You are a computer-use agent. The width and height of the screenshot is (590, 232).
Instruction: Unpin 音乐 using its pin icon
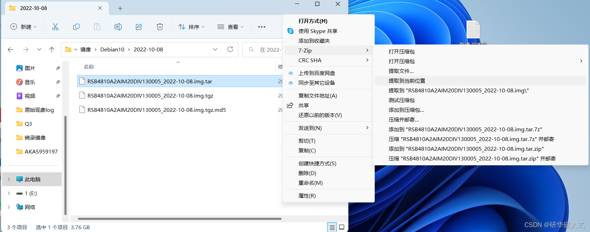pos(58,82)
